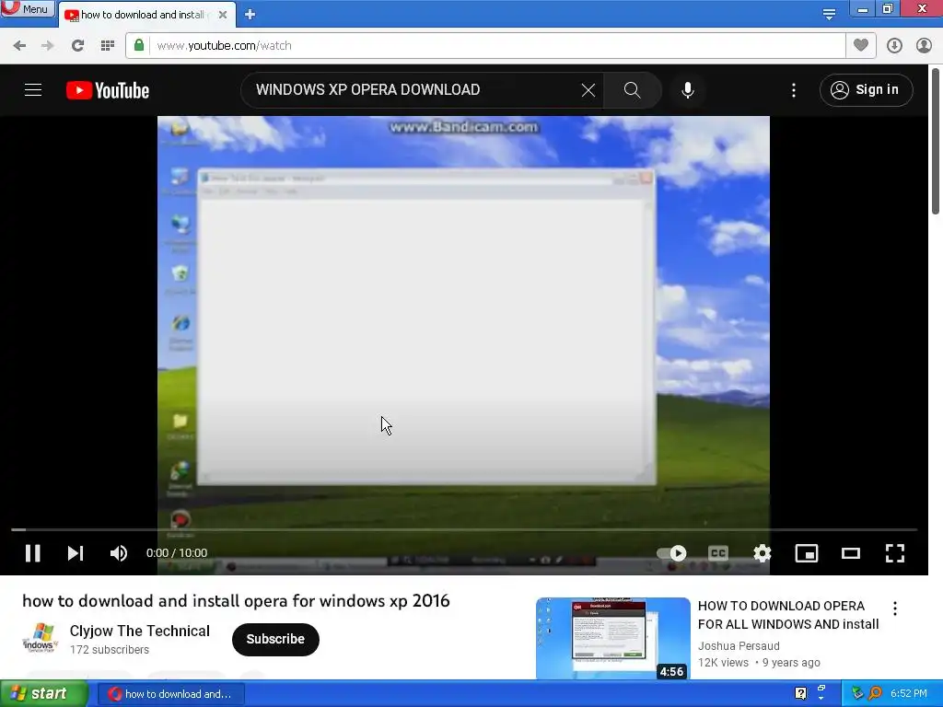
Task: Seek on the video progress bar
Action: (464, 529)
